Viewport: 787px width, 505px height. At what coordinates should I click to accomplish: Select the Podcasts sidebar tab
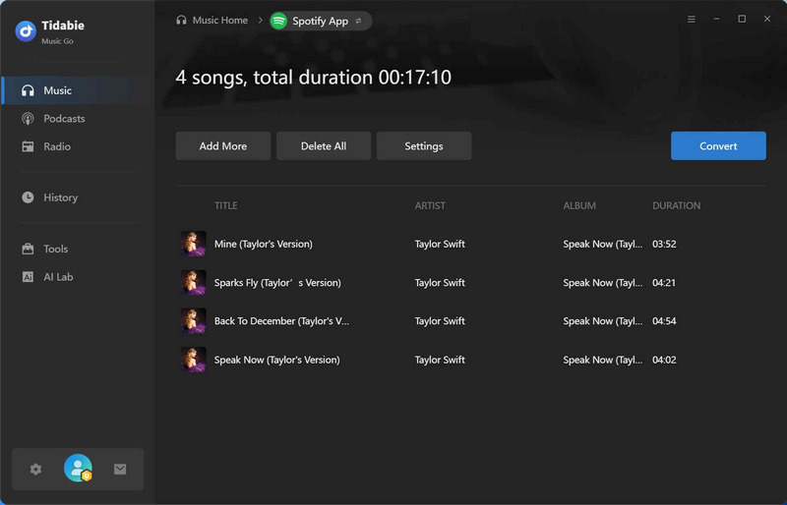78,118
